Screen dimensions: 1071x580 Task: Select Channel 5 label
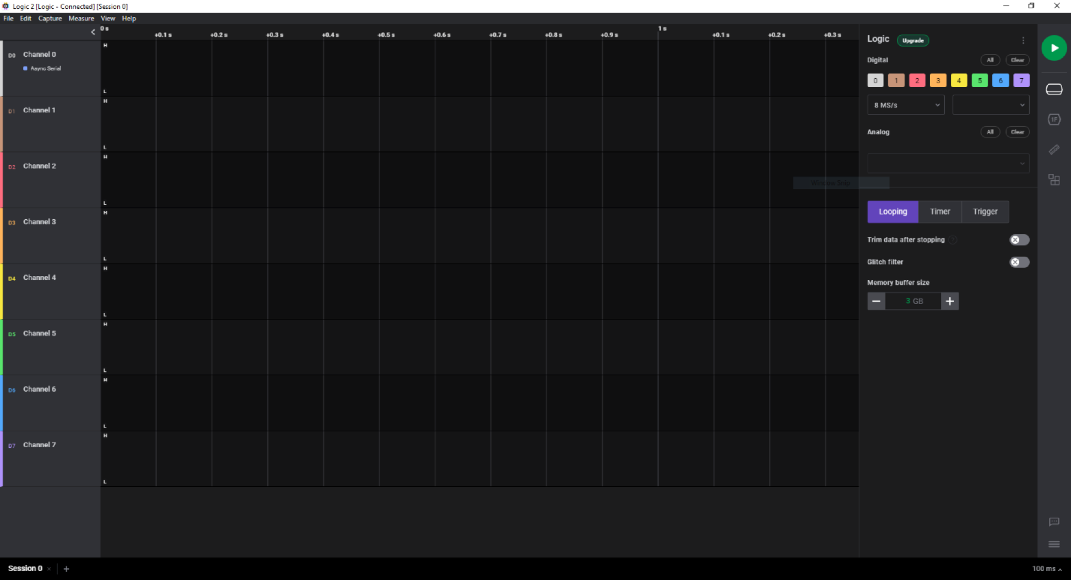40,333
